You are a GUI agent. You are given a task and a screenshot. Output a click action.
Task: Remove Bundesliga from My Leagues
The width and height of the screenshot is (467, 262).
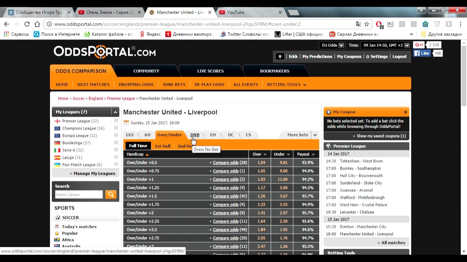point(116,143)
